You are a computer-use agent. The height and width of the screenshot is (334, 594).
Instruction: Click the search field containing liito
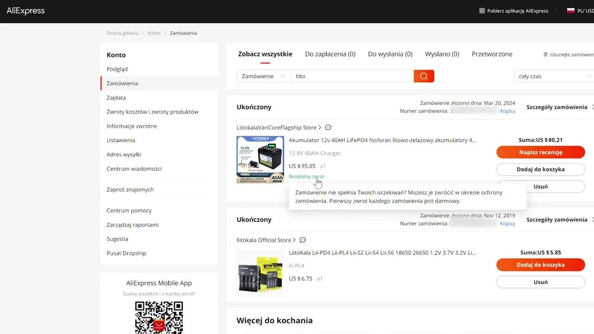click(x=352, y=76)
